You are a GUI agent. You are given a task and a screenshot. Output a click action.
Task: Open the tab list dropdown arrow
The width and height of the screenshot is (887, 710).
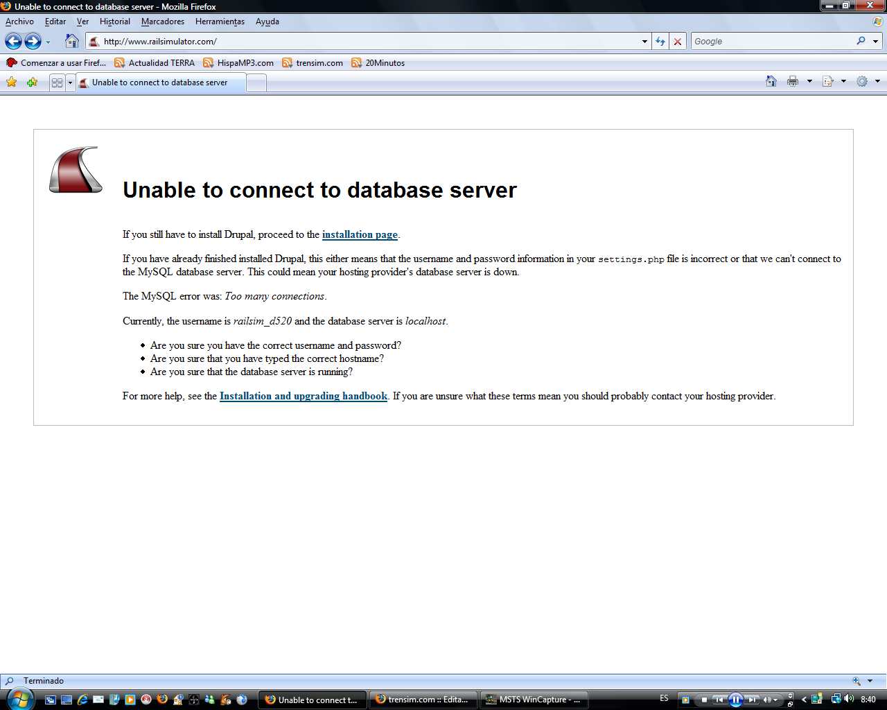[70, 83]
